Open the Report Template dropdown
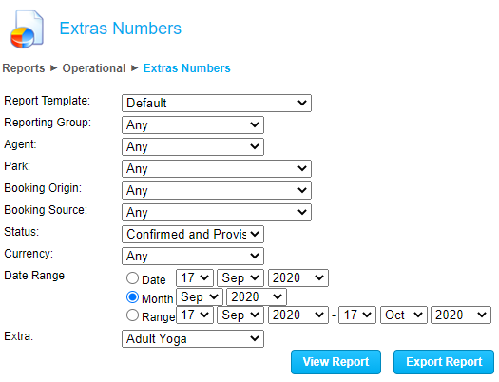Image resolution: width=499 pixels, height=382 pixels. [x=217, y=103]
